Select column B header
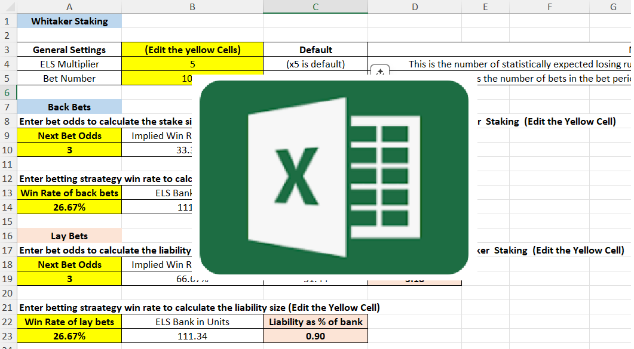634x349 pixels. coord(192,7)
